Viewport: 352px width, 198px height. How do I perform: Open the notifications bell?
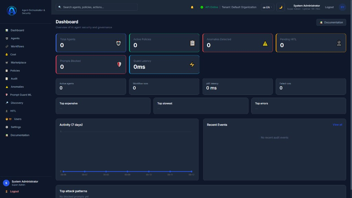(x=192, y=7)
